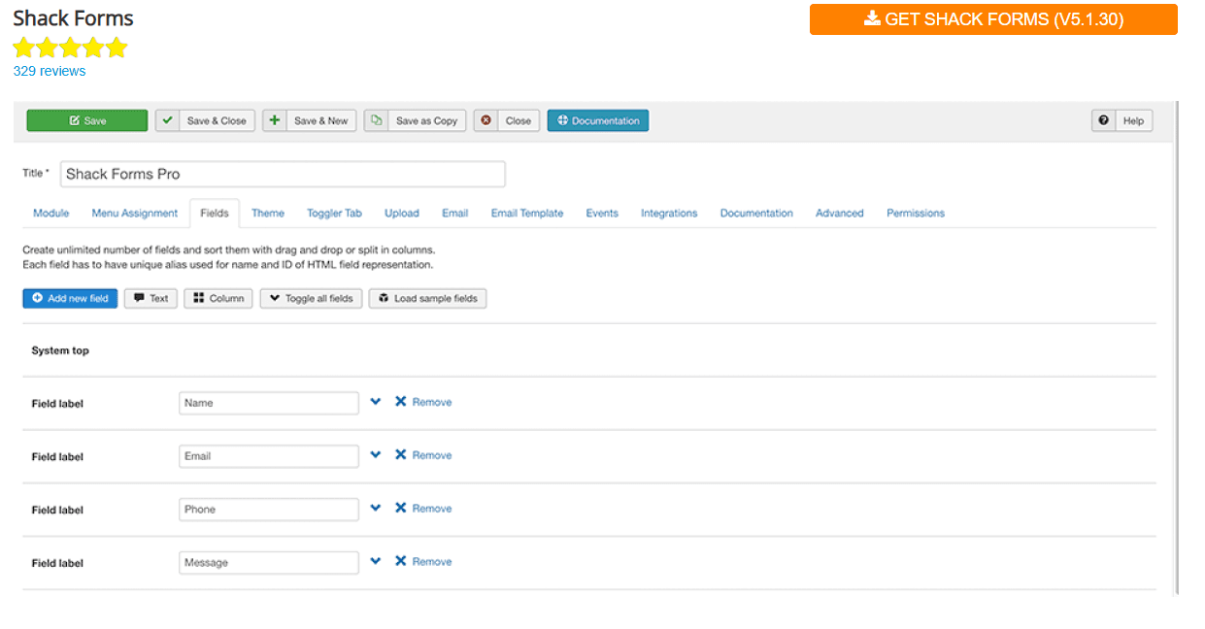The image size is (1205, 629).
Task: Click the five-star rating icons
Action: click(x=70, y=48)
